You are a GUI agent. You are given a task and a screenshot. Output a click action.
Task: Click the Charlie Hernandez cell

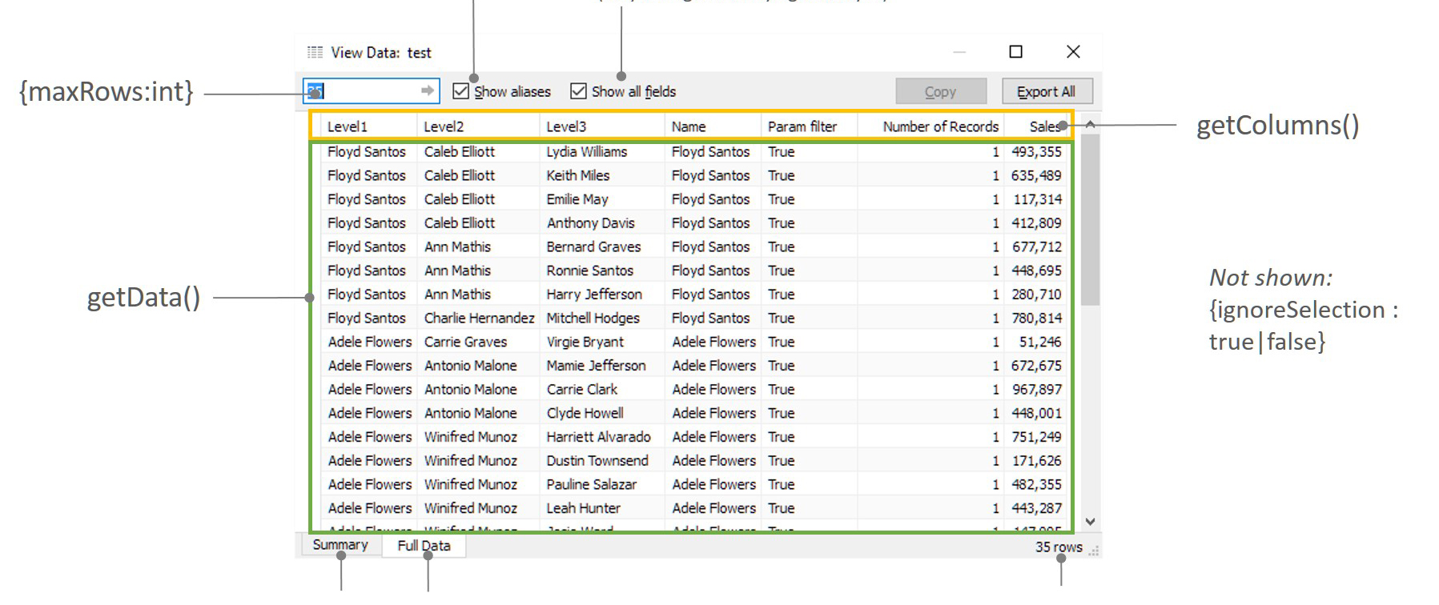(x=479, y=319)
